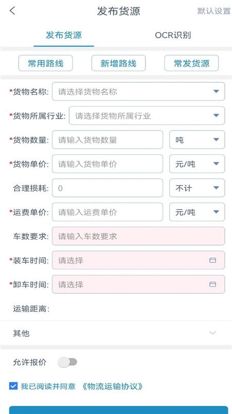Change the 吨 quantity unit dropdown
This screenshot has height=414, width=232.
(x=197, y=139)
